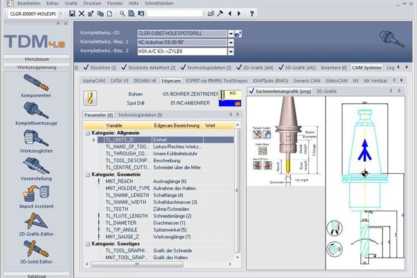
Task: Click the empty toolbar search field
Action: click(x=175, y=14)
